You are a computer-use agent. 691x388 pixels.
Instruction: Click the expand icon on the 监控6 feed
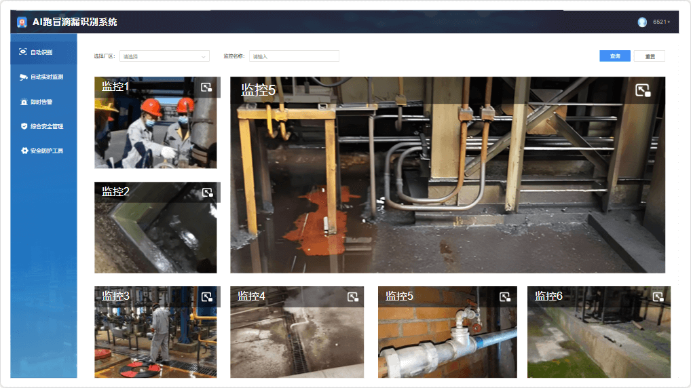[657, 296]
